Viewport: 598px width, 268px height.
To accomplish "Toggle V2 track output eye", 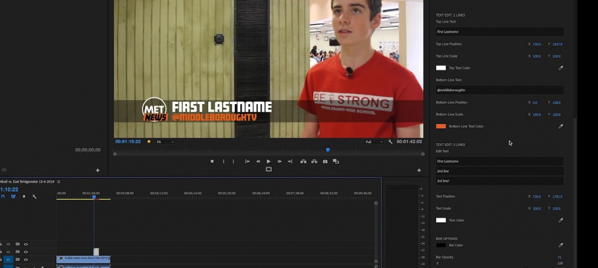I will point(26,252).
